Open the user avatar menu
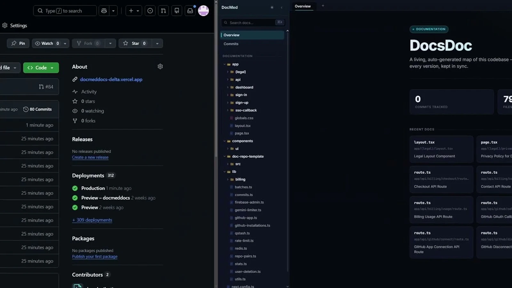This screenshot has width=512, height=288. 204,11
